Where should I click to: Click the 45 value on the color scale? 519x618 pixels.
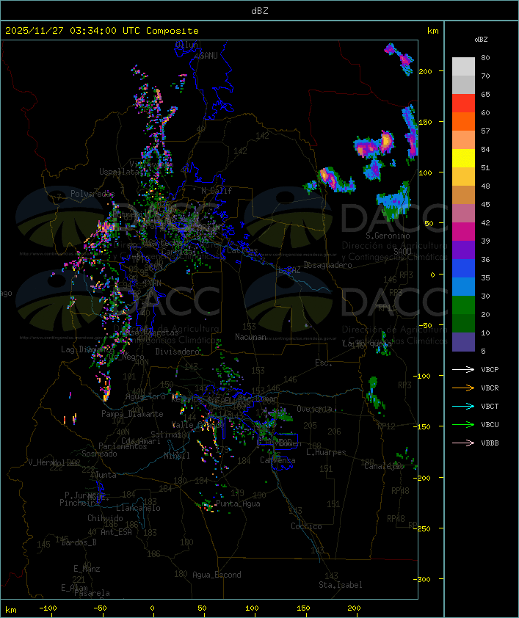[x=485, y=205]
